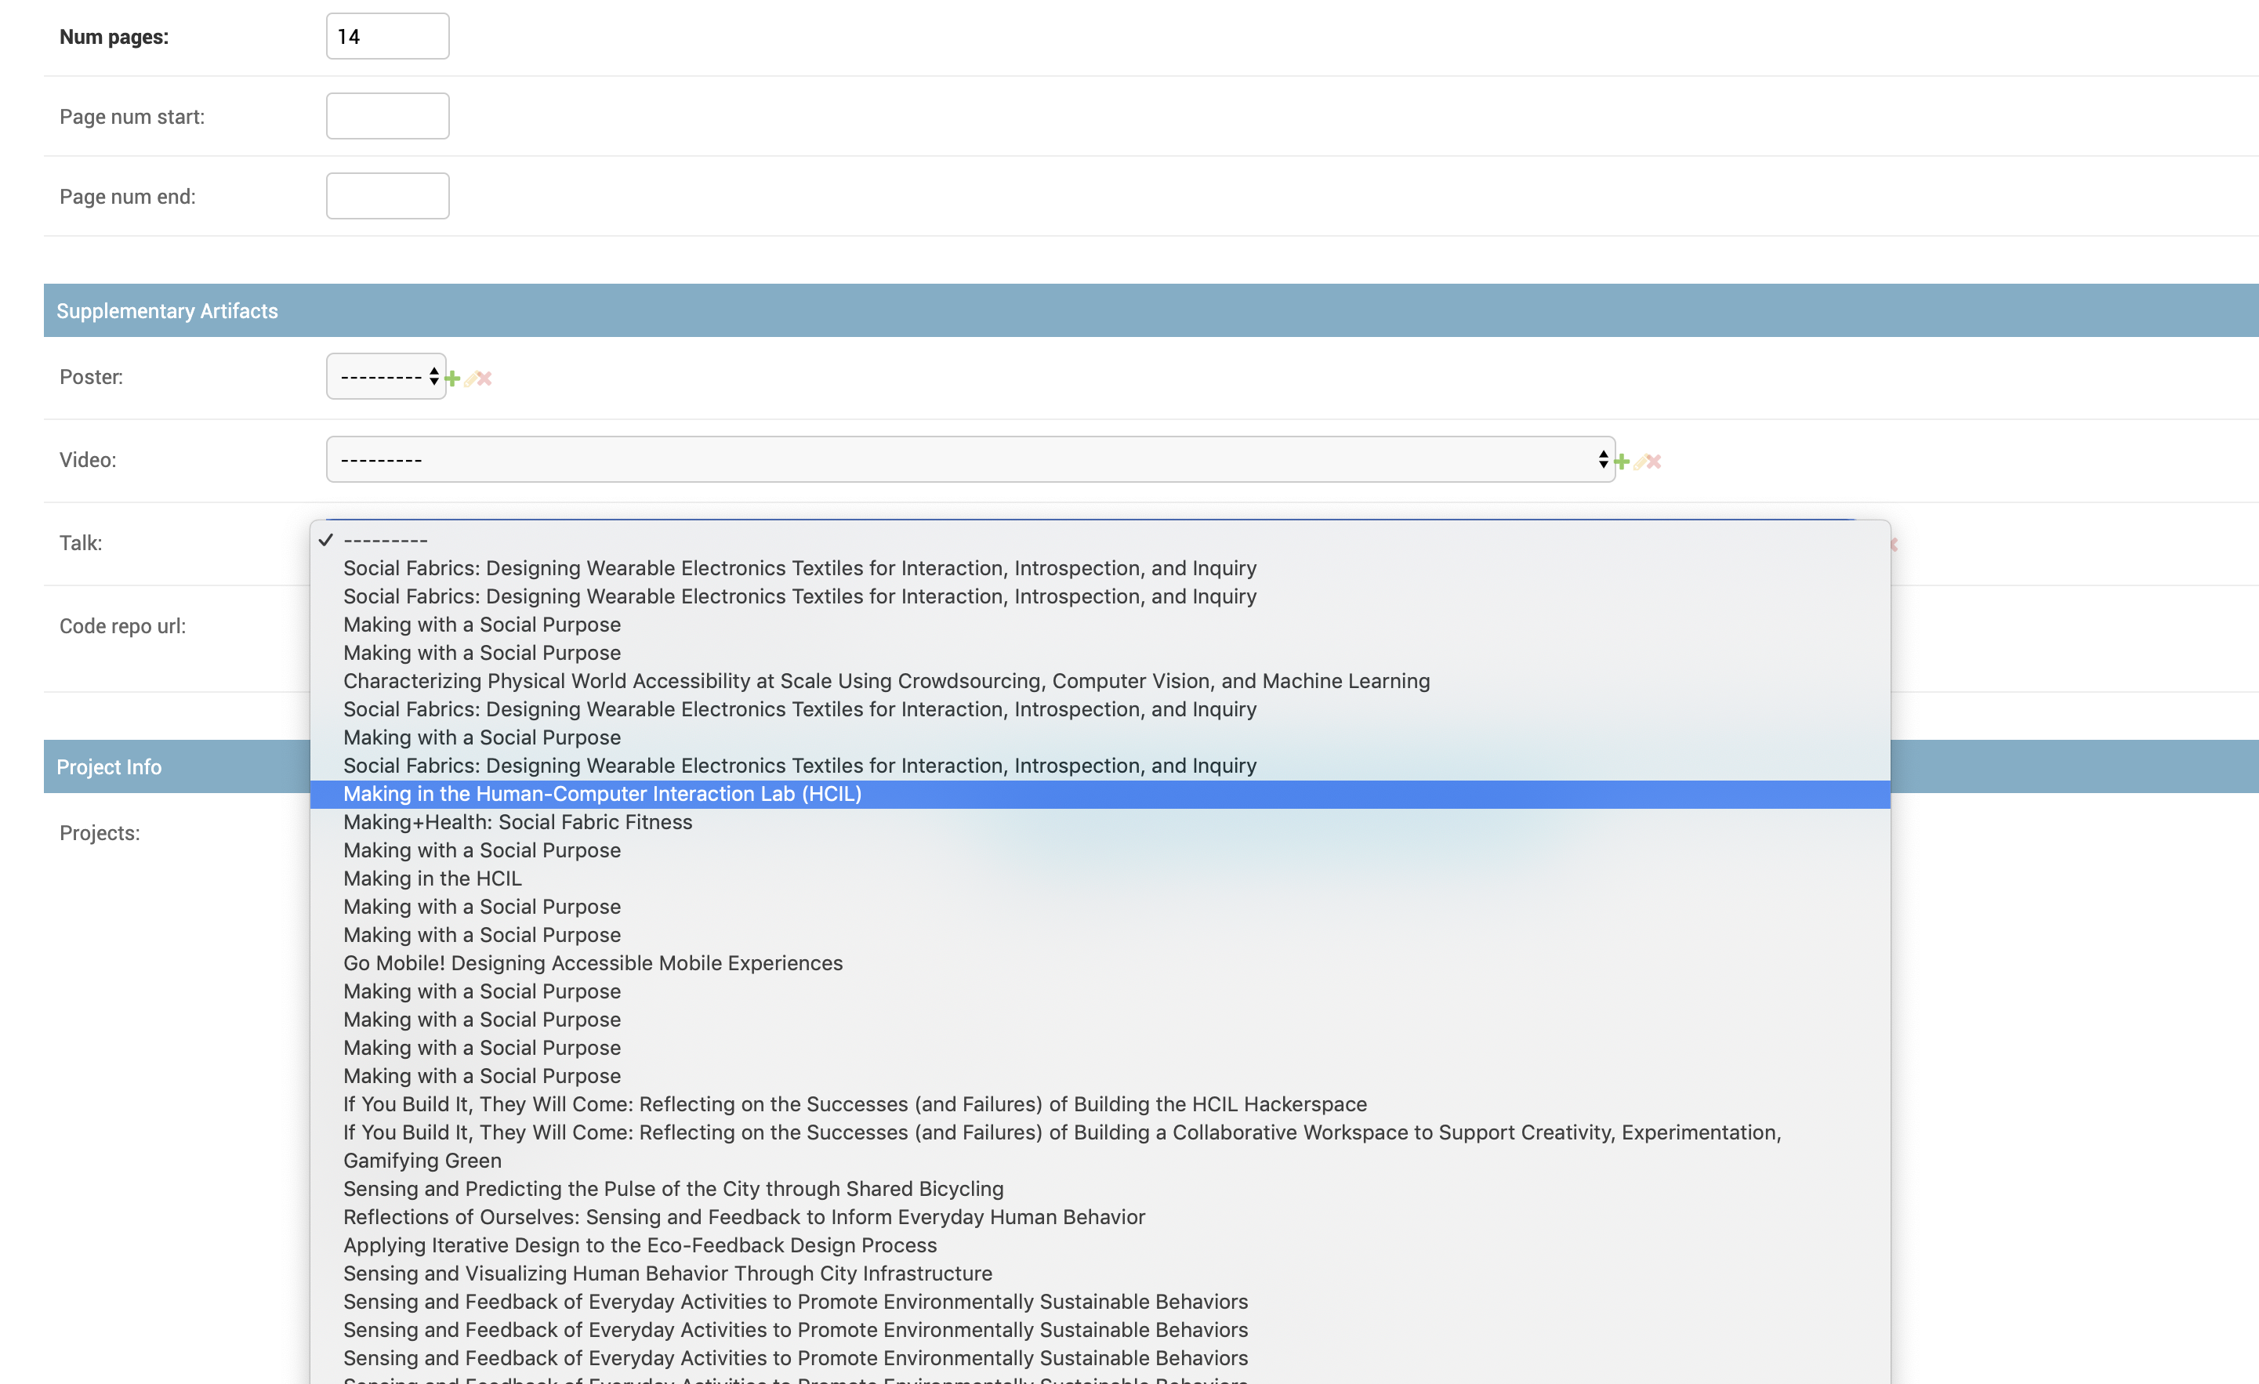The width and height of the screenshot is (2259, 1384).
Task: Click the Page num end field
Action: click(387, 195)
